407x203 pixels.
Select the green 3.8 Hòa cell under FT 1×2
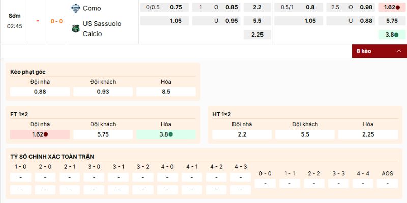pos(166,134)
